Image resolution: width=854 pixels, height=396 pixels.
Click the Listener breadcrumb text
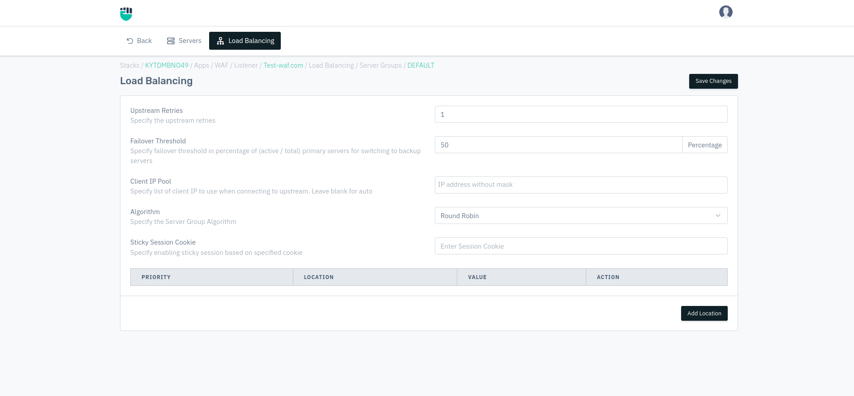[246, 65]
